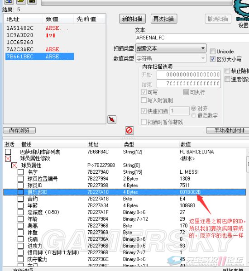Toggle the 忠诚度 entry checkbox
Image resolution: width=249 pixels, height=271 pixels.
20,212
